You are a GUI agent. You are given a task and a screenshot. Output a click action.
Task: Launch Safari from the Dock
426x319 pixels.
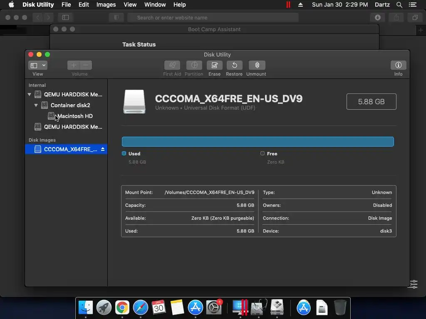(x=141, y=308)
